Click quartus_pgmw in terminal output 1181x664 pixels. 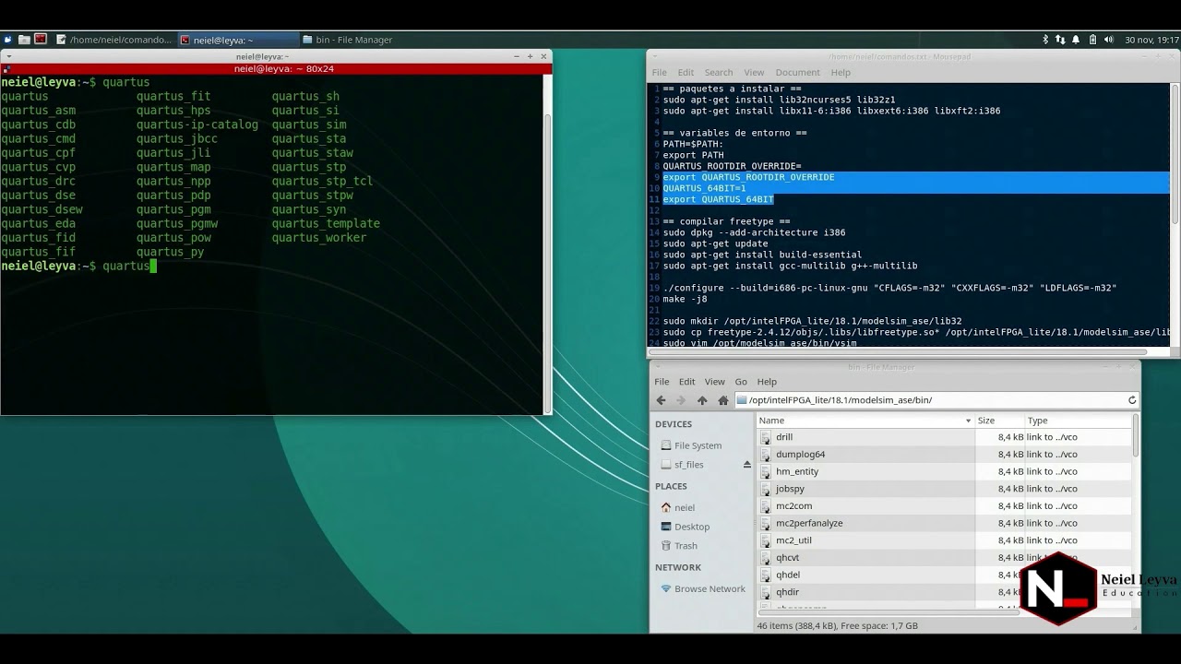click(x=177, y=223)
